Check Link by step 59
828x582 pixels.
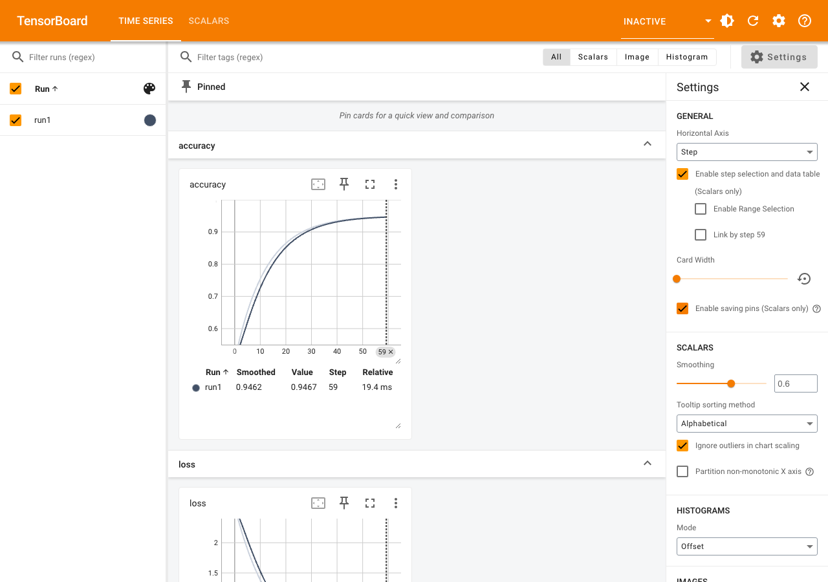tap(701, 235)
